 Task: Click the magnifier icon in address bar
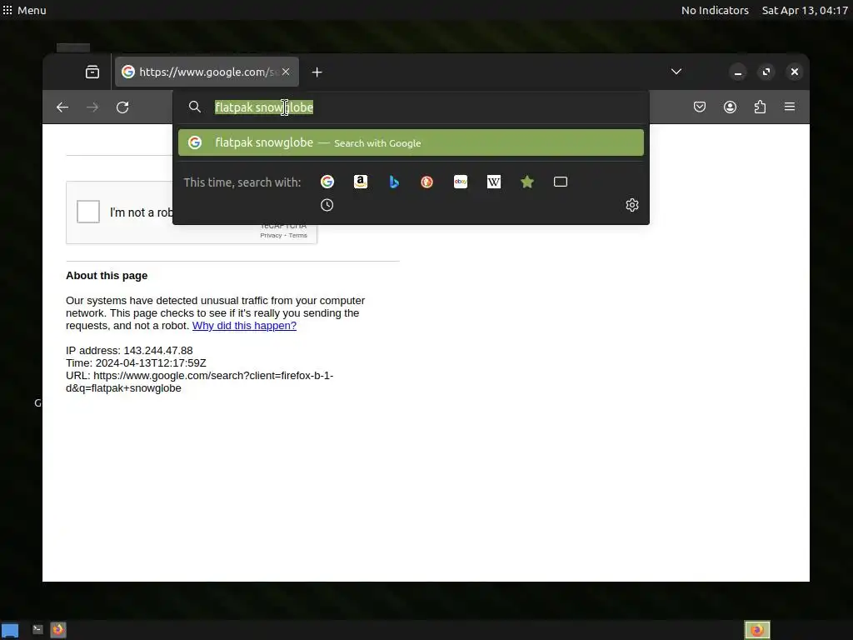(195, 107)
